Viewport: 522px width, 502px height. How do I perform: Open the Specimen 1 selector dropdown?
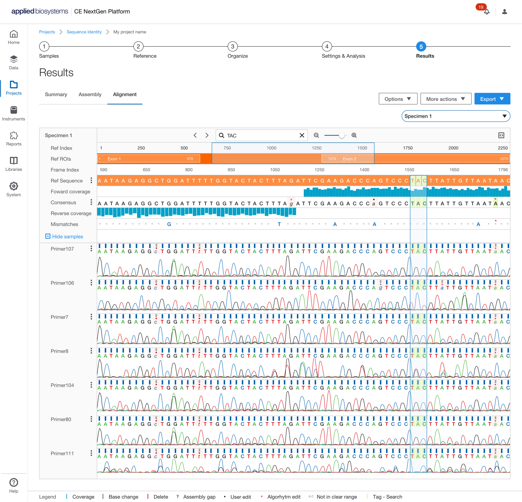455,116
